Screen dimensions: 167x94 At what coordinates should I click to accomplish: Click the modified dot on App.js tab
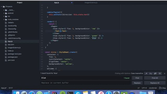pyautogui.click(x=72, y=3)
